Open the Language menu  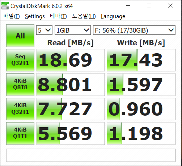113,16
